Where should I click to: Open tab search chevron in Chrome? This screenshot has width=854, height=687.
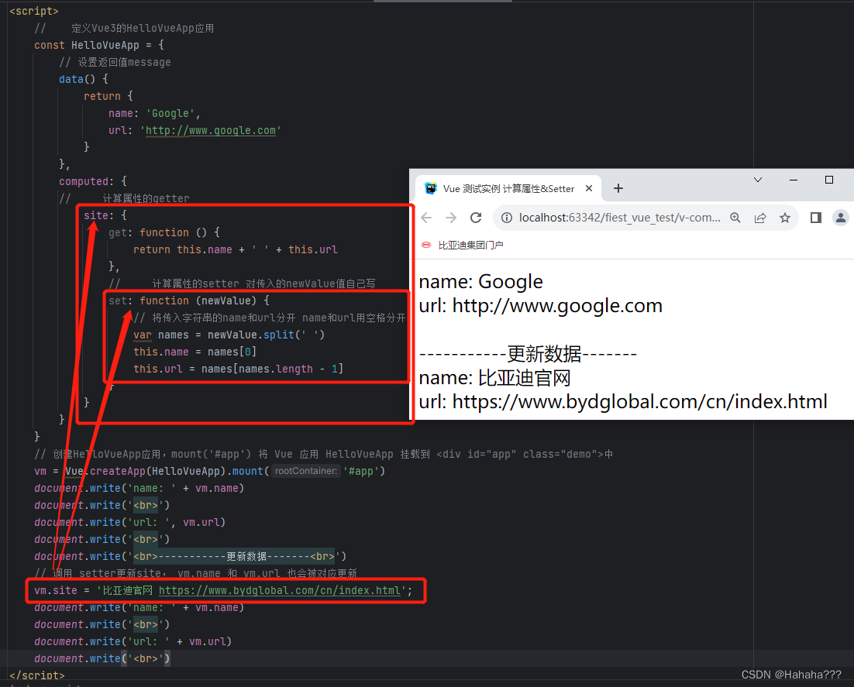pos(758,180)
